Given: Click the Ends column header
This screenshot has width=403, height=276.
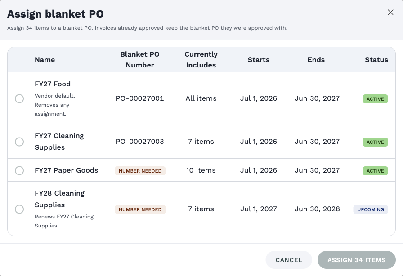Looking at the screenshot, I should tap(316, 60).
